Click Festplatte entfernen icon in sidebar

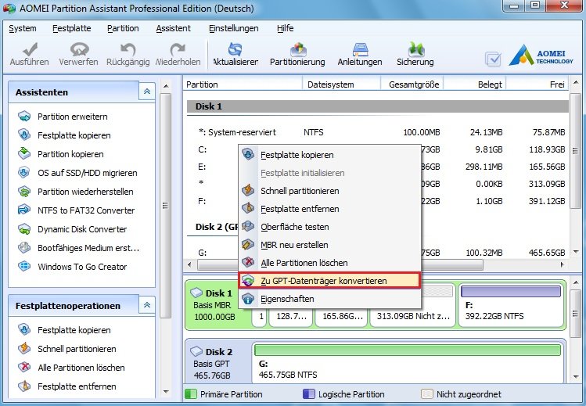pyautogui.click(x=24, y=386)
